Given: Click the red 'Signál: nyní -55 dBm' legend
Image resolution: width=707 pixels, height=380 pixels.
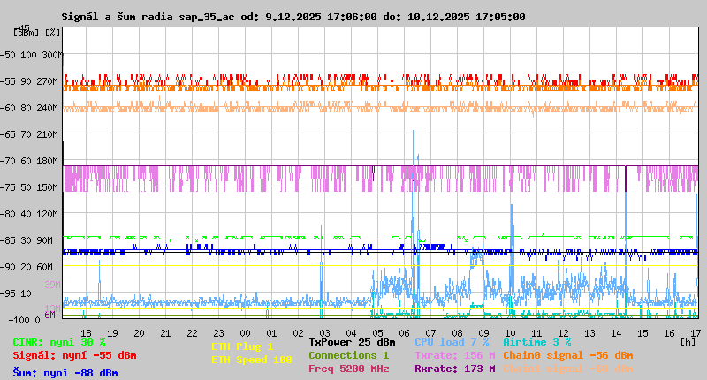Looking at the screenshot, I should point(74,355).
